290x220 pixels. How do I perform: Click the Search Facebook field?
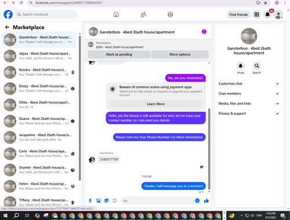46,14
